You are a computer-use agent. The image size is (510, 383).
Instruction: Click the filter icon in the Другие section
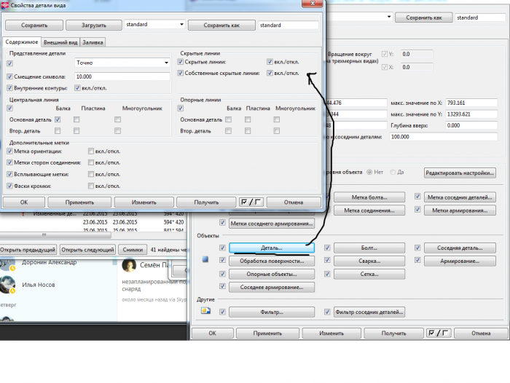point(205,311)
